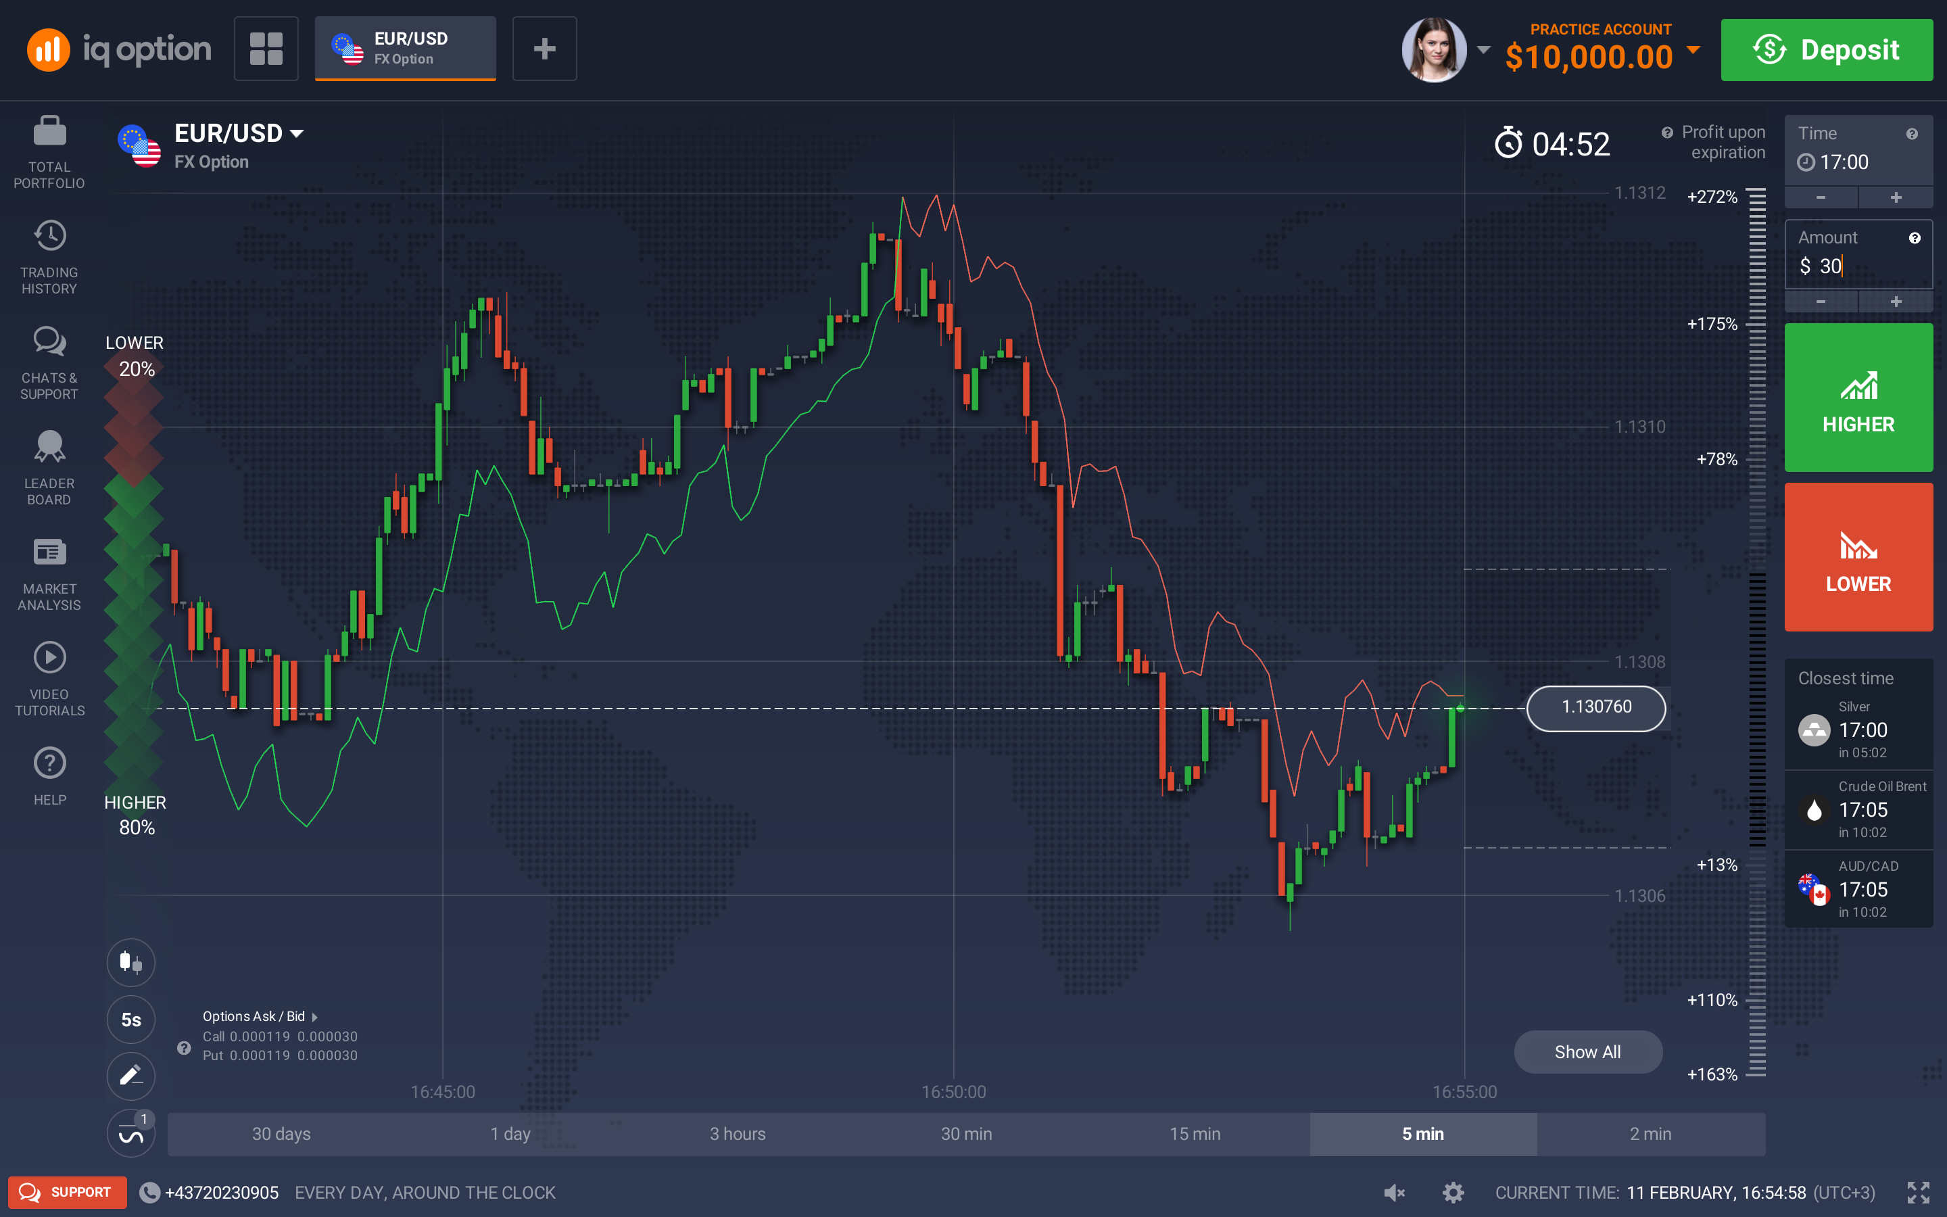The image size is (1947, 1217).
Task: Open settings gear in bottom bar
Action: point(1453,1193)
